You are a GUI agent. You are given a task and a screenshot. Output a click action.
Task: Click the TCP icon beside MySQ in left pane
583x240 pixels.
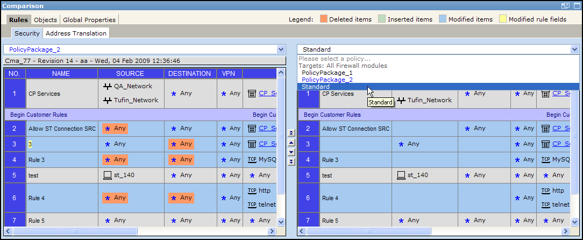point(252,159)
